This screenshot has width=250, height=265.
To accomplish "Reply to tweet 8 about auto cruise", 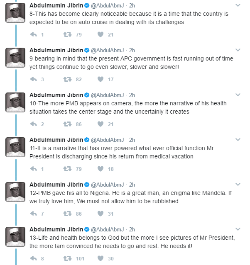I will [34, 35].
